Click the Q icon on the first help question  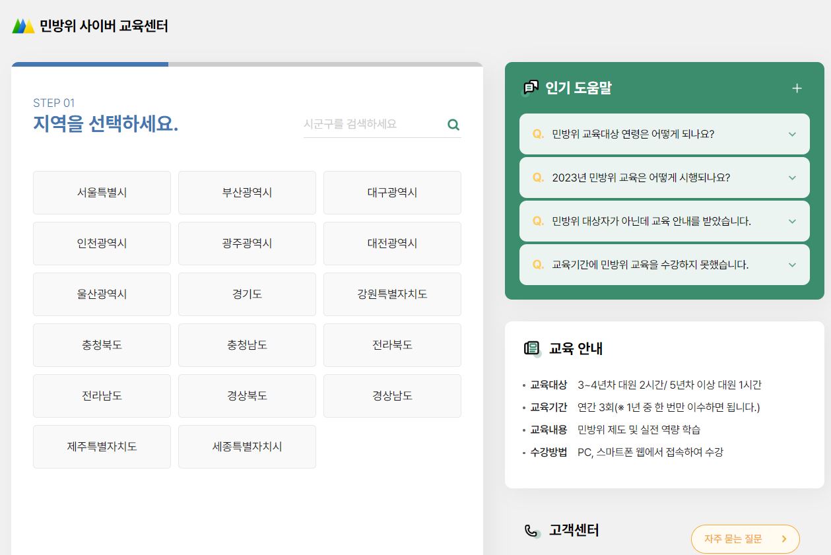(537, 133)
